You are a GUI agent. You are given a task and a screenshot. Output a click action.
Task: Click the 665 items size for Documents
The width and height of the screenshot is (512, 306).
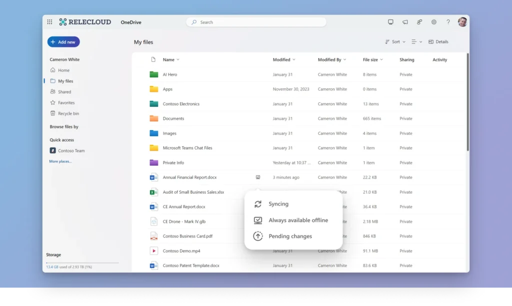pos(372,118)
